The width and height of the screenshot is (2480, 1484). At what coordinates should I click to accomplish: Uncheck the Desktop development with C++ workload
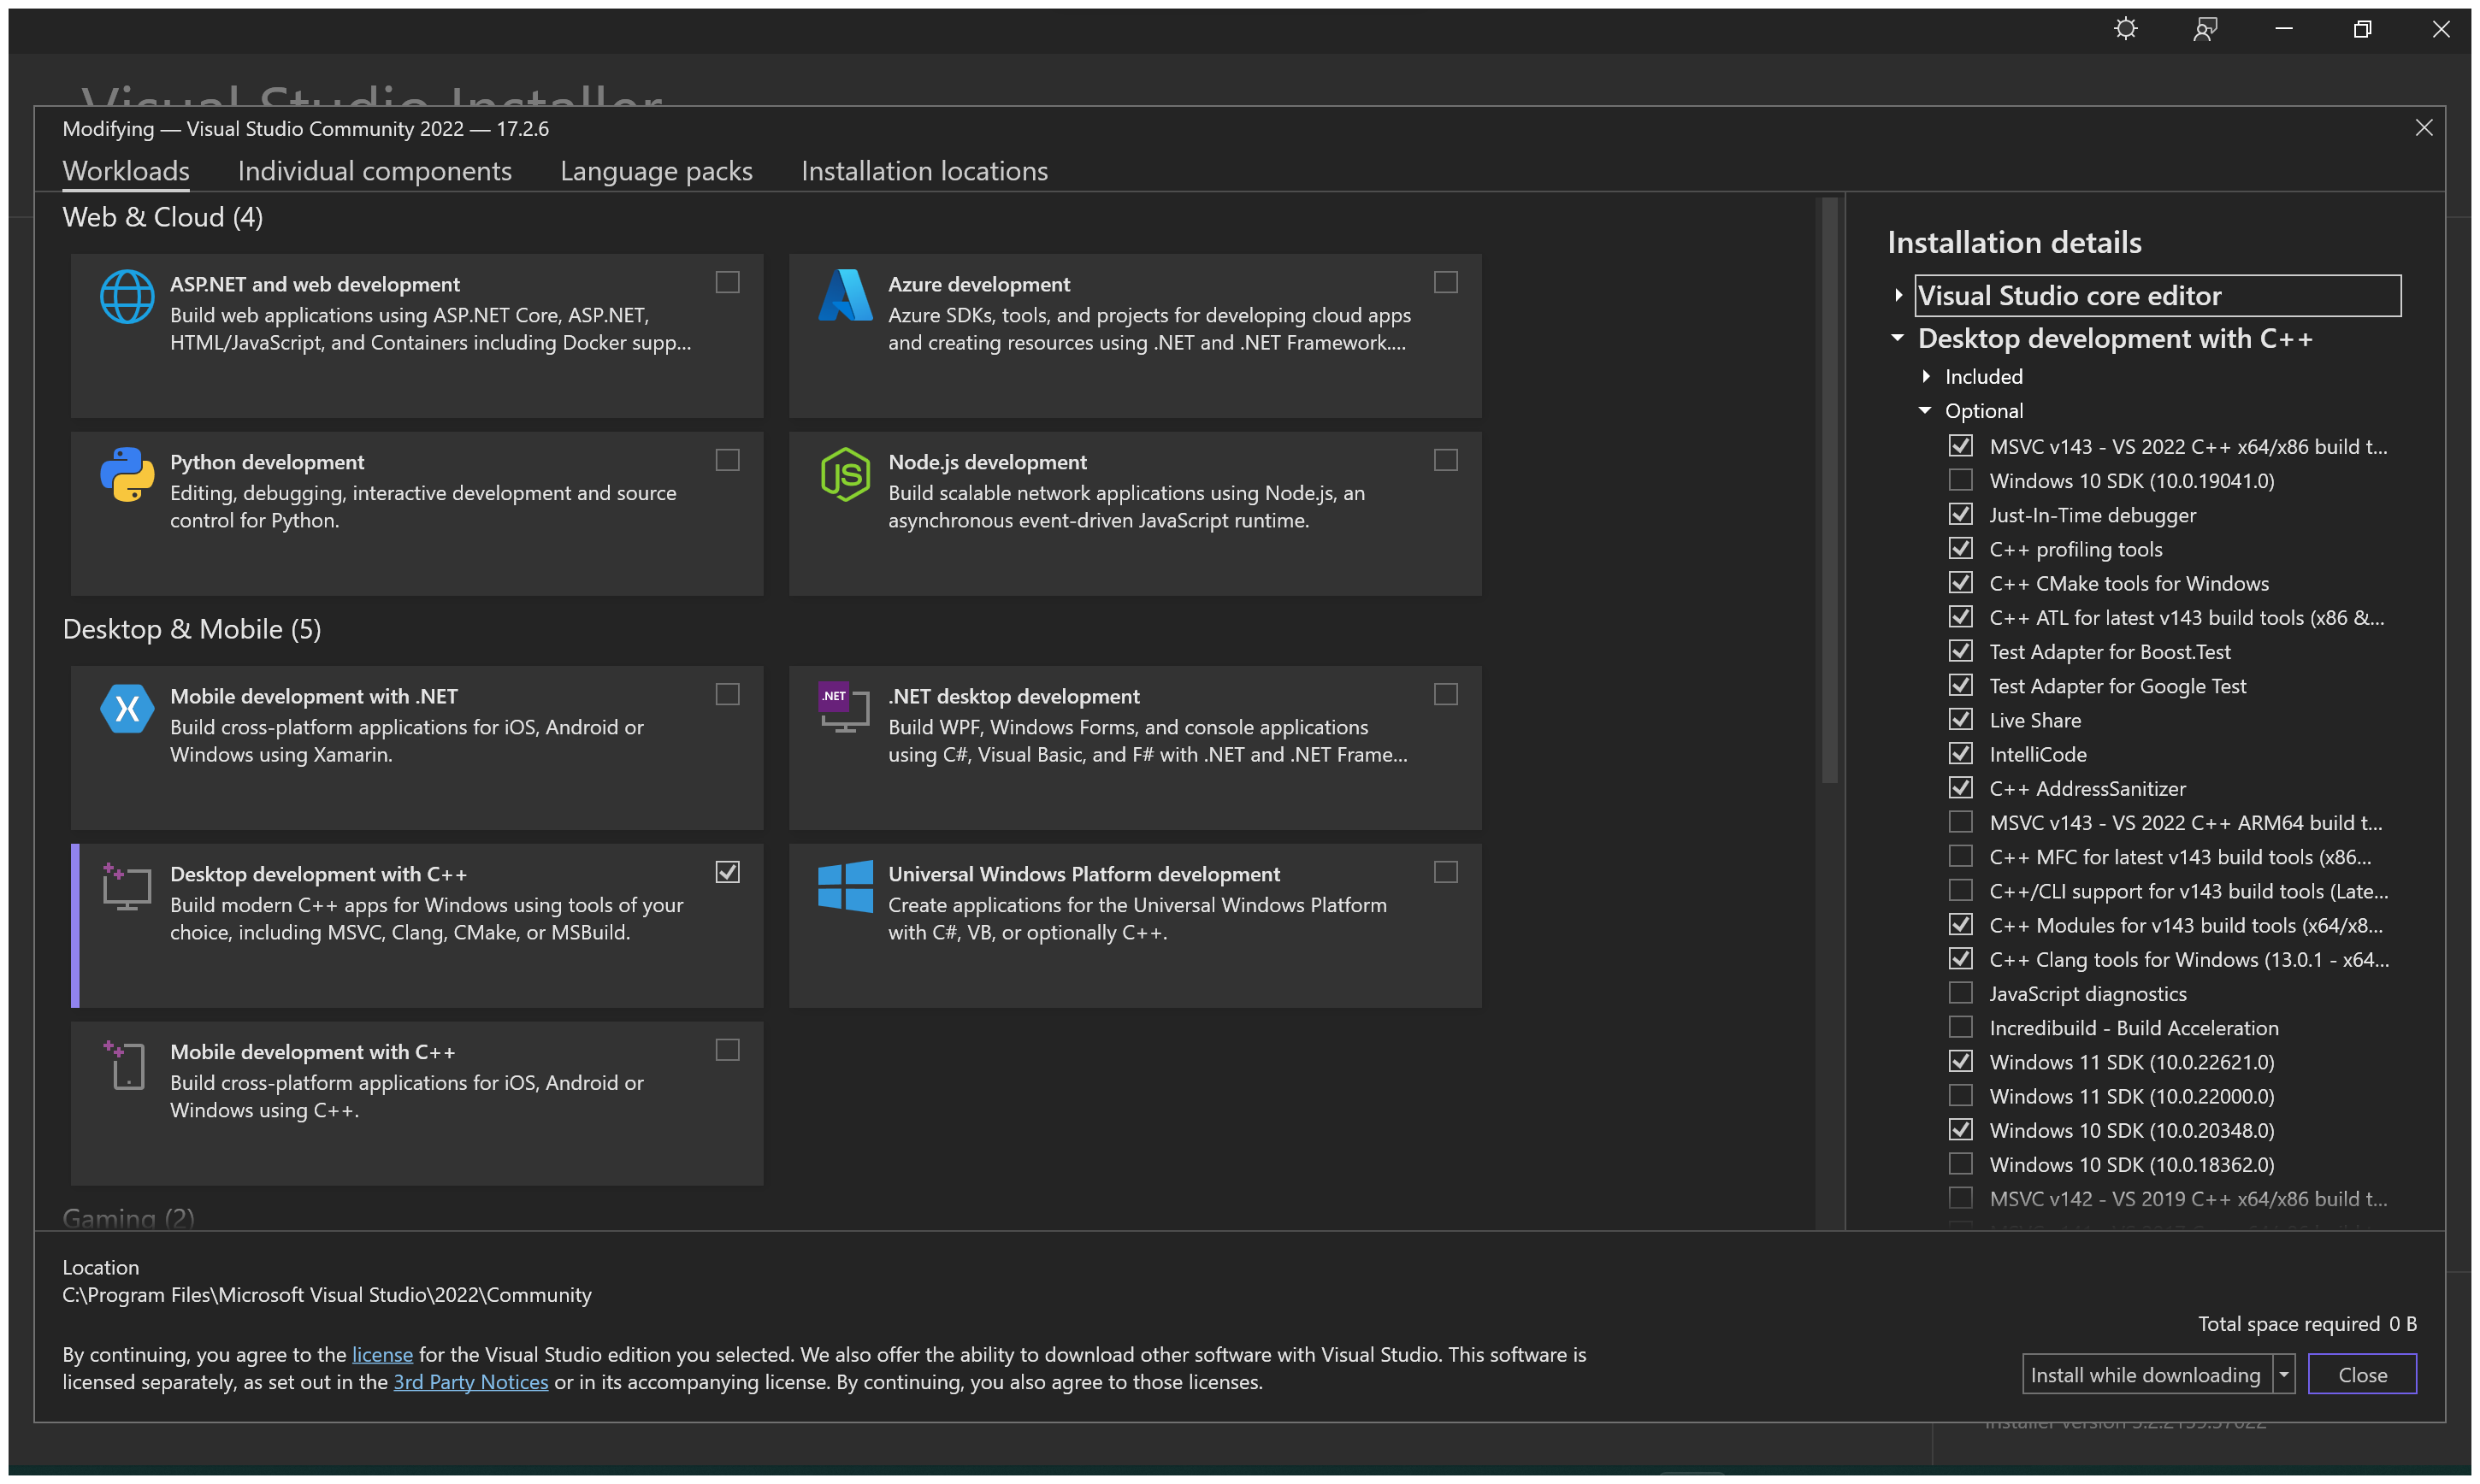click(727, 873)
